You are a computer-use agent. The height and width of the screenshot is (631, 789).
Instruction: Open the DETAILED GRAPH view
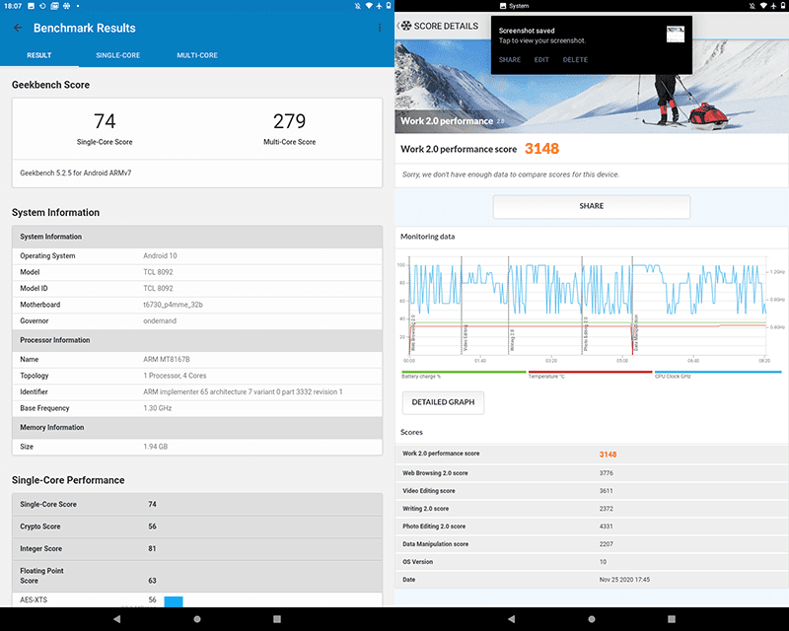[443, 402]
